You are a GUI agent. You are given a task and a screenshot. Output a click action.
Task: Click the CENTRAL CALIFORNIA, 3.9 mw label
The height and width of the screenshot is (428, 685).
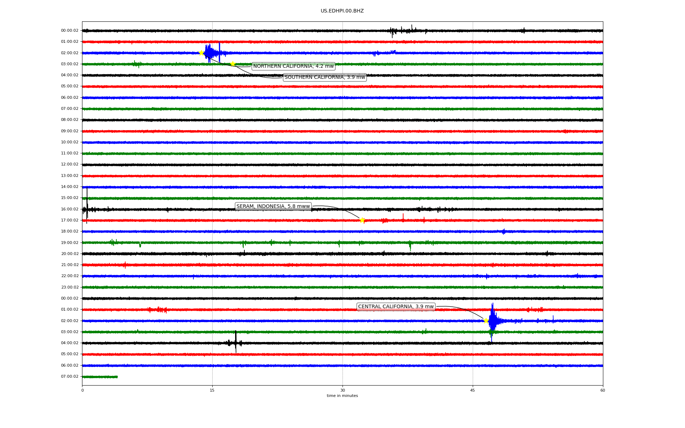[x=396, y=307]
